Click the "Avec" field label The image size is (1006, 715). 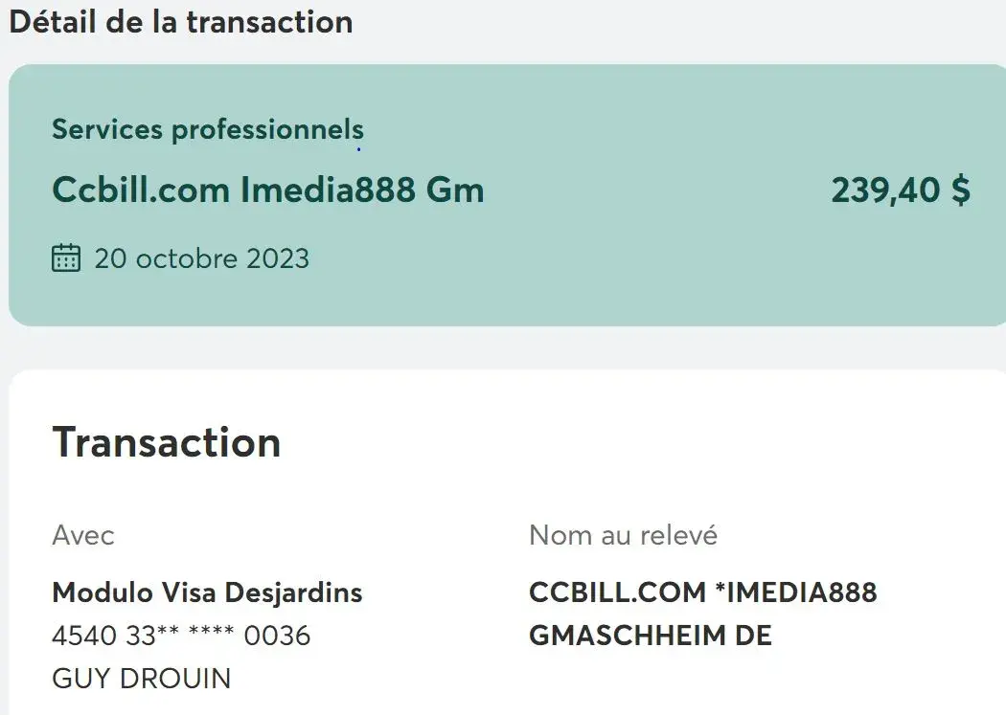83,535
